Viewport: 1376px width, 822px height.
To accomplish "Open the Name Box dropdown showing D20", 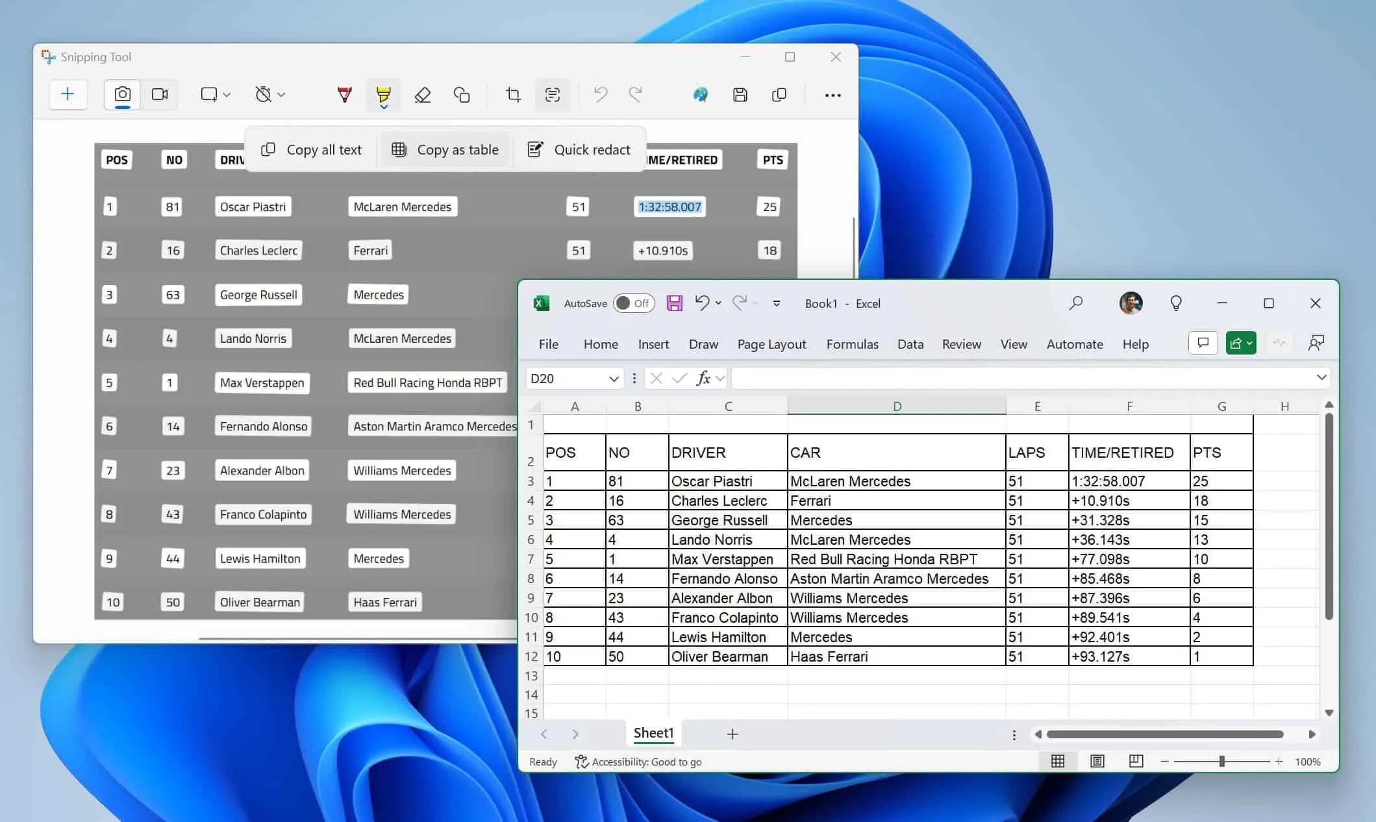I will (613, 378).
